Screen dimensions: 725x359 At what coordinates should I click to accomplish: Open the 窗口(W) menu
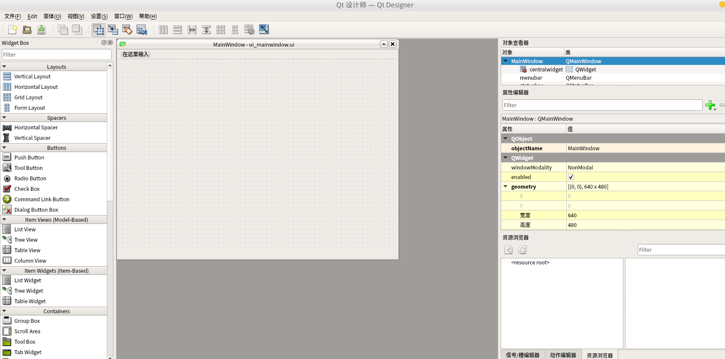[123, 16]
